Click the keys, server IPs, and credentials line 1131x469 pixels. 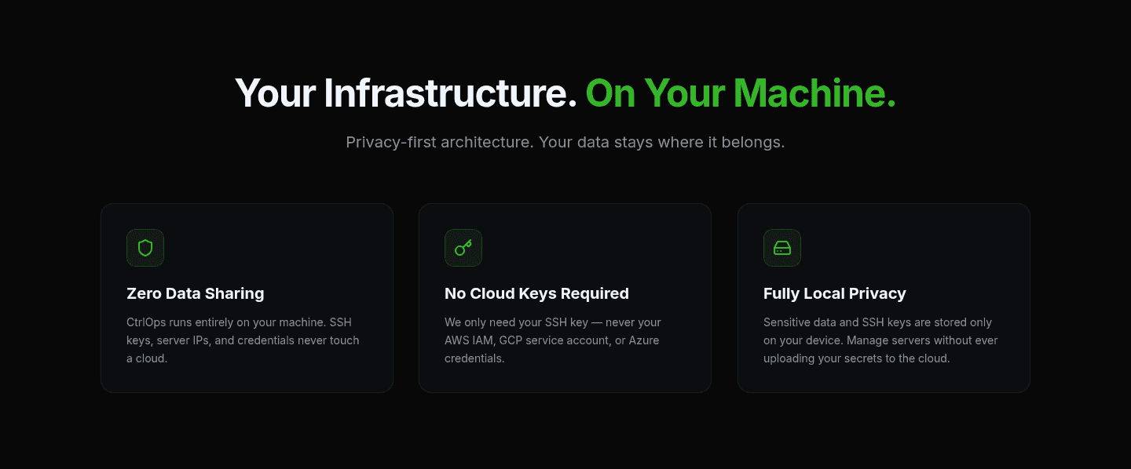[243, 340]
